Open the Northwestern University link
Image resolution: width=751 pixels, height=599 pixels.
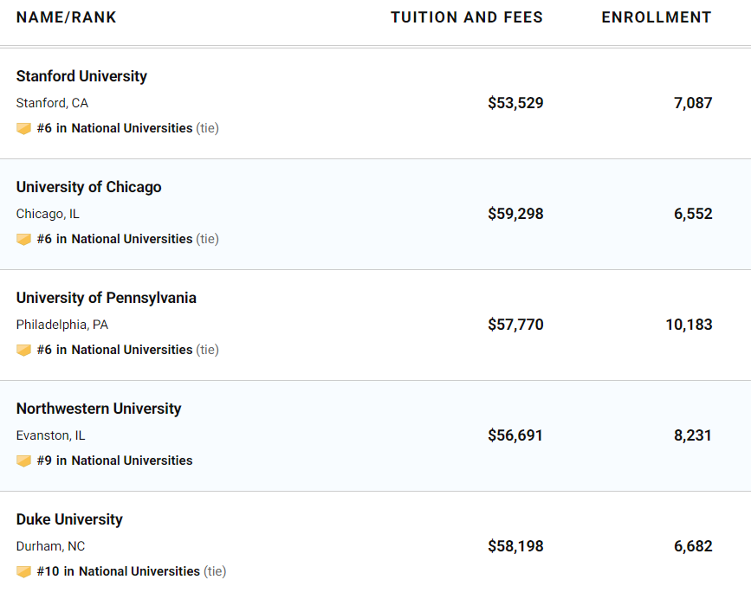(99, 409)
